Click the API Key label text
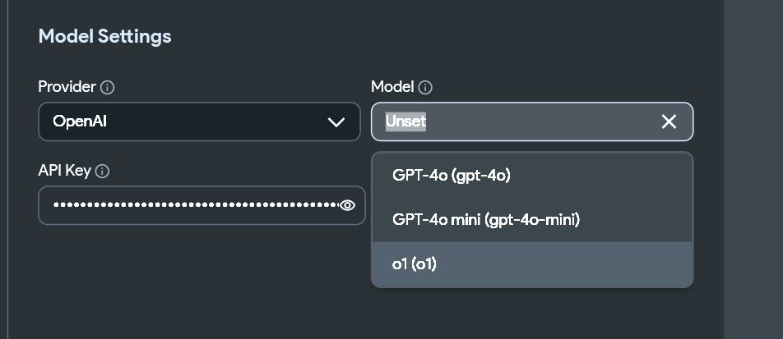Image resolution: width=783 pixels, height=339 pixels. coord(64,171)
